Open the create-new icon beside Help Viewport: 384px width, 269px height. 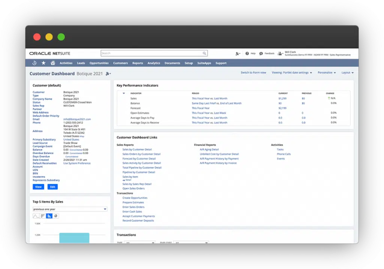tap(238, 54)
